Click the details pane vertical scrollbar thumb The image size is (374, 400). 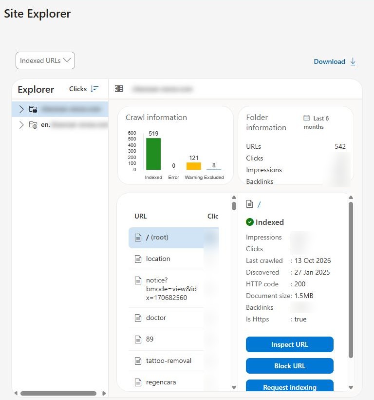pyautogui.click(x=351, y=280)
